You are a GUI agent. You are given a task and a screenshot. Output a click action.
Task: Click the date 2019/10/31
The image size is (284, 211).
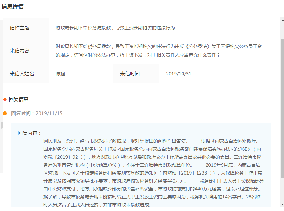pos(179,74)
